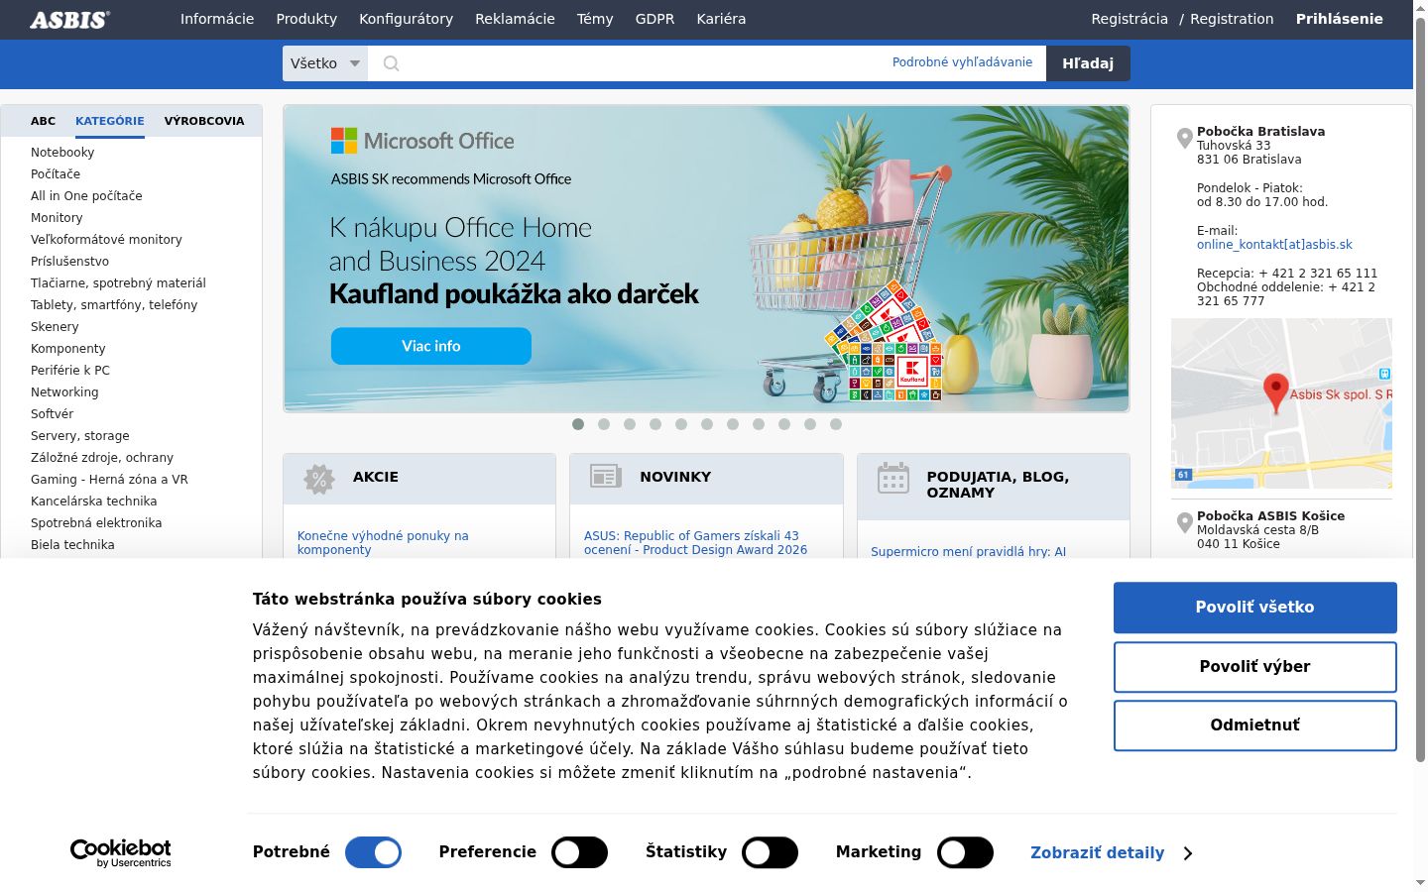Image resolution: width=1428 pixels, height=892 pixels.
Task: Switch to the Kategórie tab
Action: point(110,121)
